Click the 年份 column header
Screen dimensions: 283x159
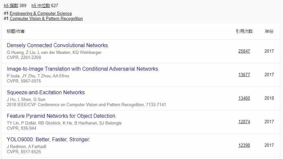click(x=269, y=31)
